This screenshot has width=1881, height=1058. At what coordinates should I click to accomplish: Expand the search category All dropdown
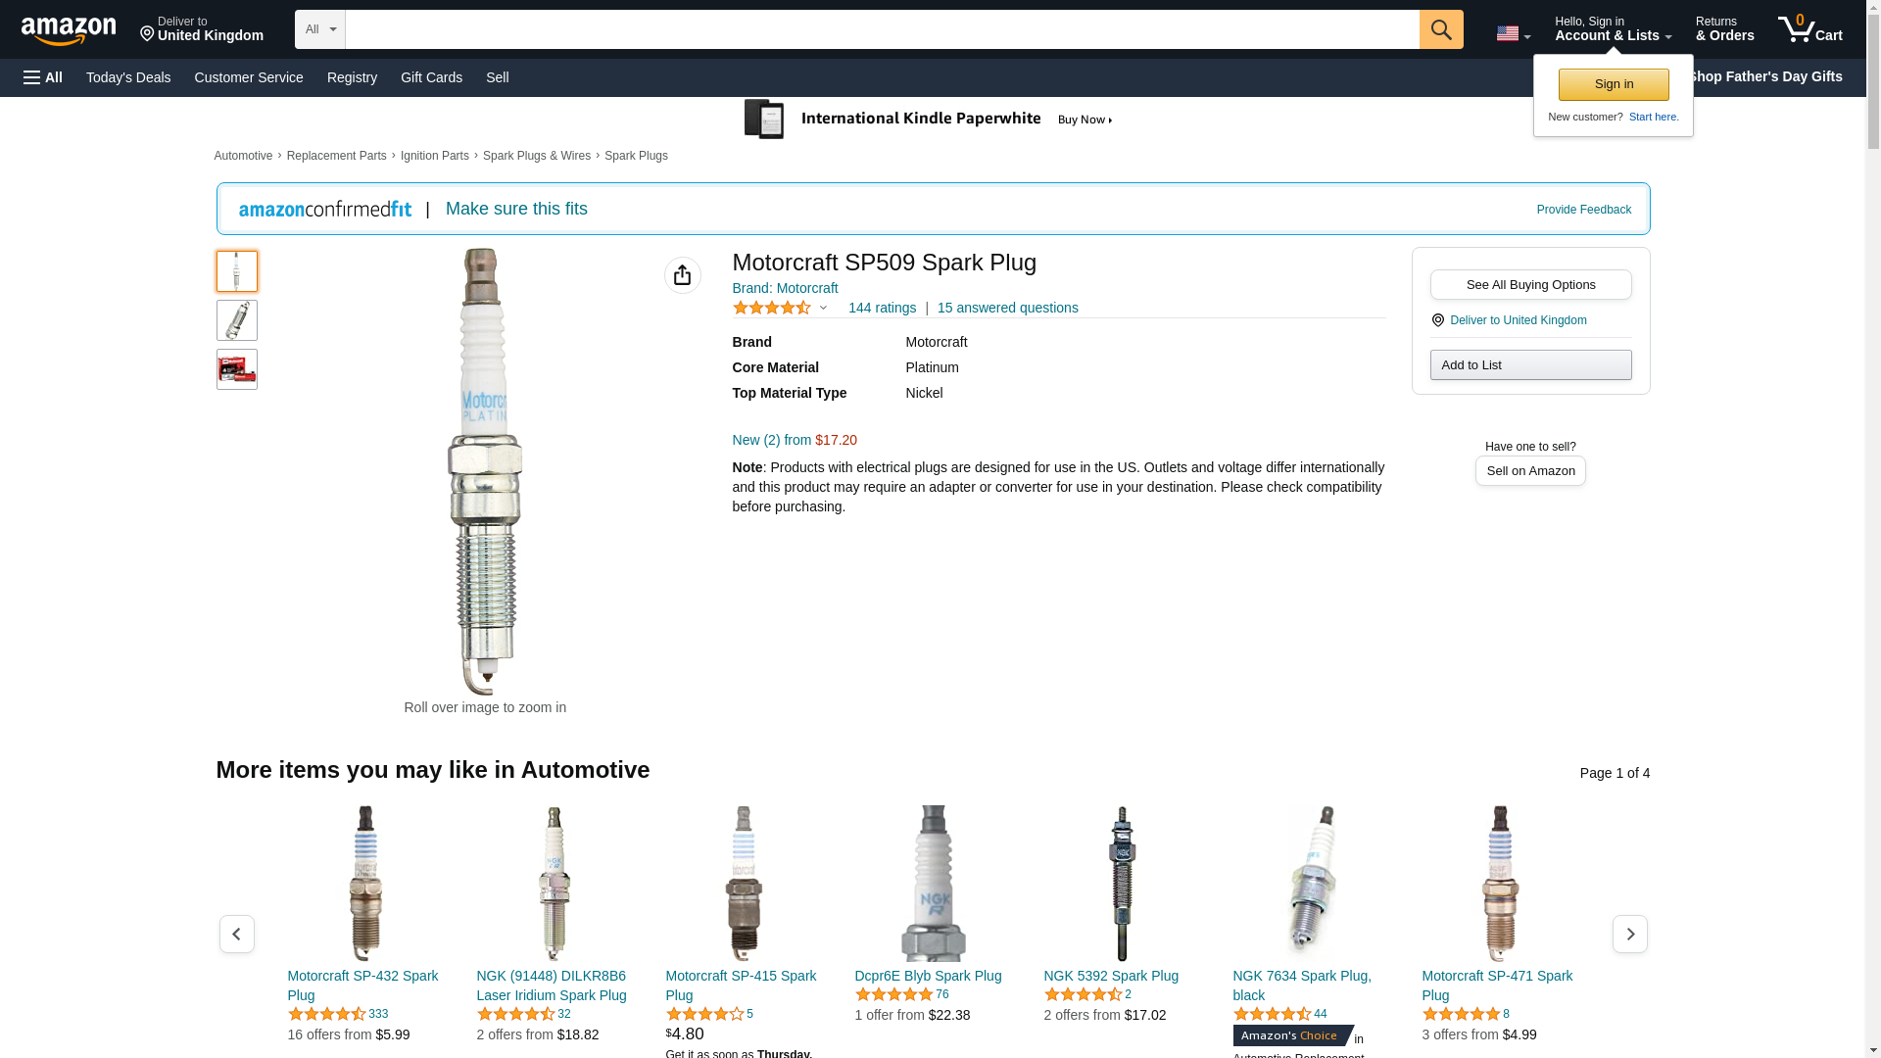[320, 29]
